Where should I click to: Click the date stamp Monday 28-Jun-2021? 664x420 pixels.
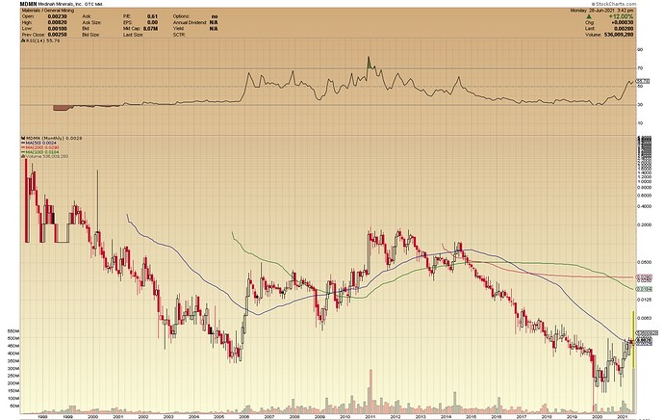click(591, 11)
